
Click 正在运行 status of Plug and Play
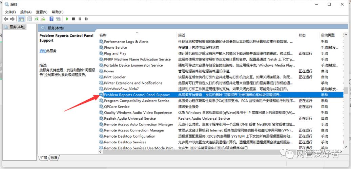pos(305,53)
